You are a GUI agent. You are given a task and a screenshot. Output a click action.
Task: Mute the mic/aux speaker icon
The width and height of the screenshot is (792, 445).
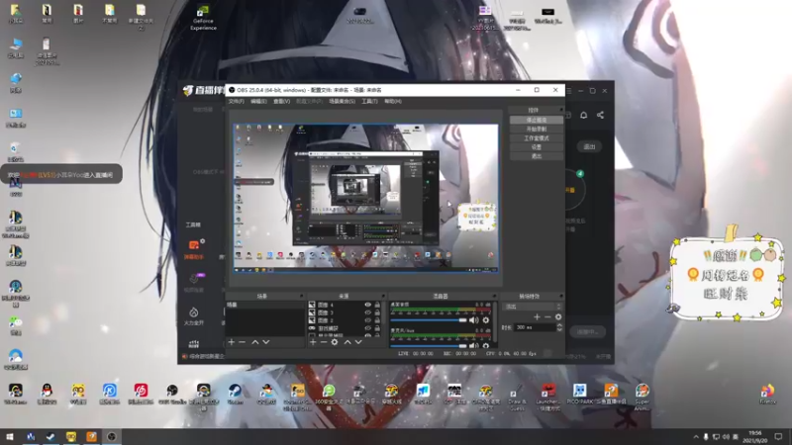pyautogui.click(x=473, y=345)
